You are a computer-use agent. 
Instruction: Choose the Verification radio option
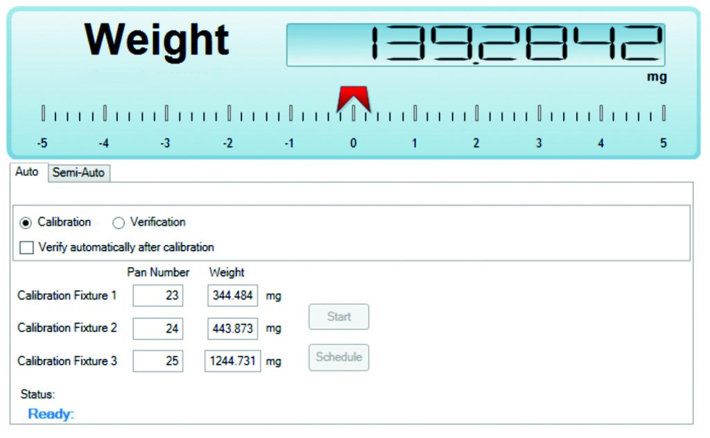click(119, 223)
